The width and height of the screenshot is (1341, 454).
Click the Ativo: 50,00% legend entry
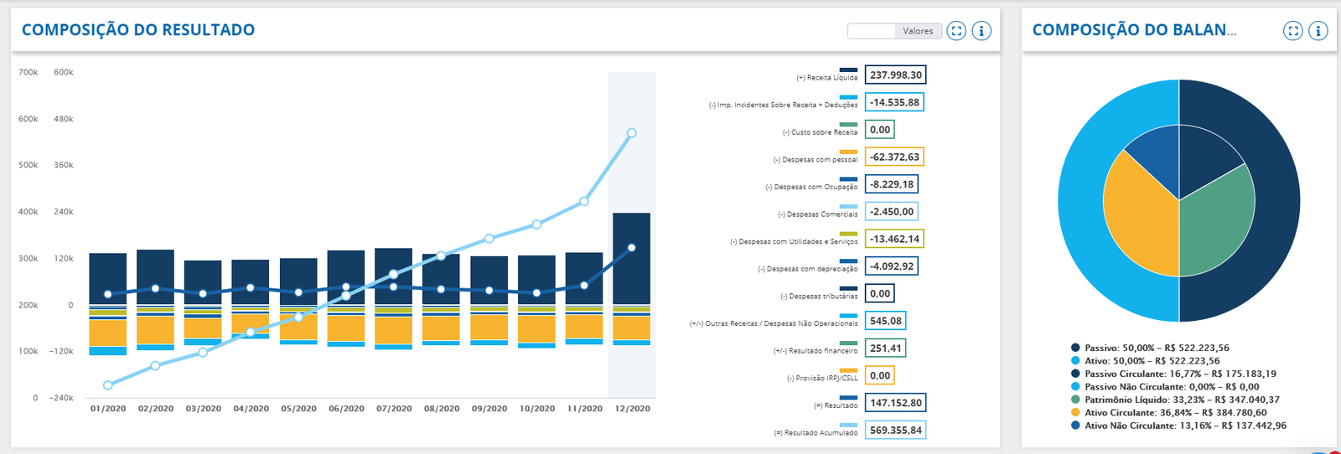tap(1145, 361)
